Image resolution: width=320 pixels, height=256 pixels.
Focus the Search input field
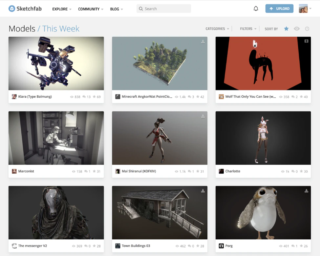[164, 9]
